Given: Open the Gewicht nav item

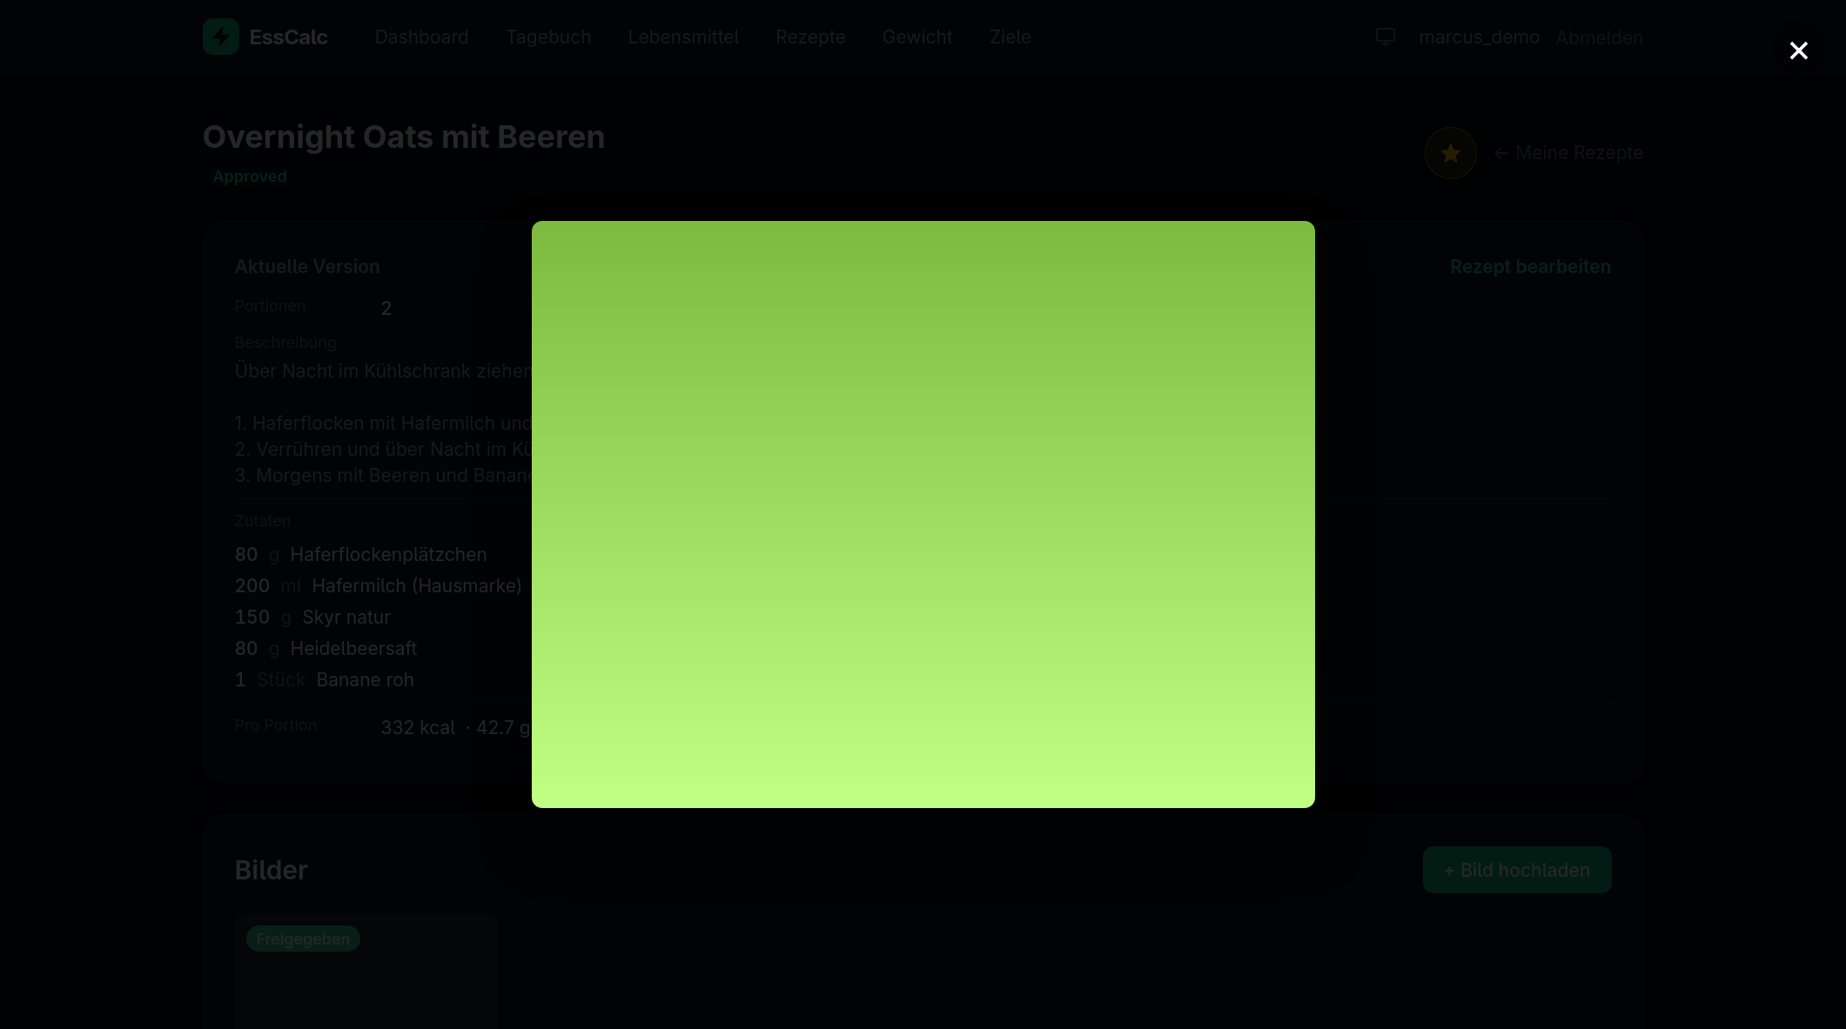Looking at the screenshot, I should coord(917,37).
